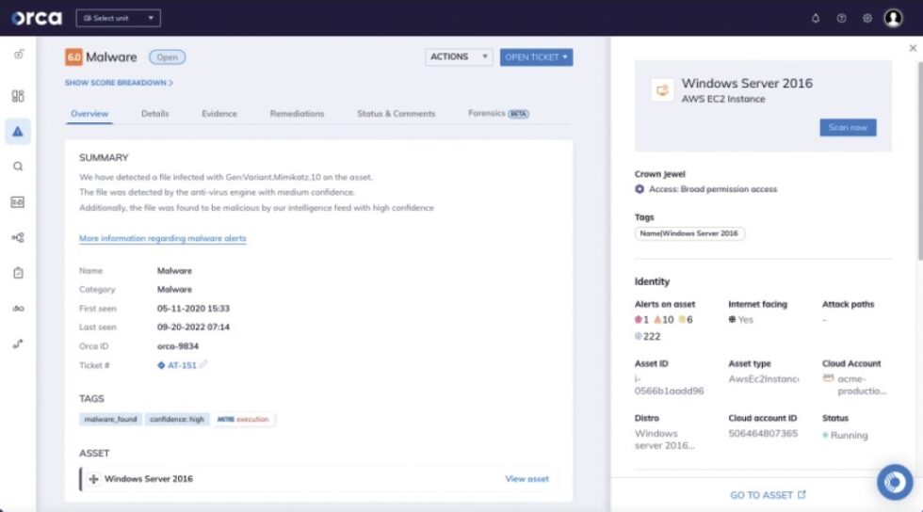Open More information regarding malware alerts link
The width and height of the screenshot is (923, 512).
point(162,239)
